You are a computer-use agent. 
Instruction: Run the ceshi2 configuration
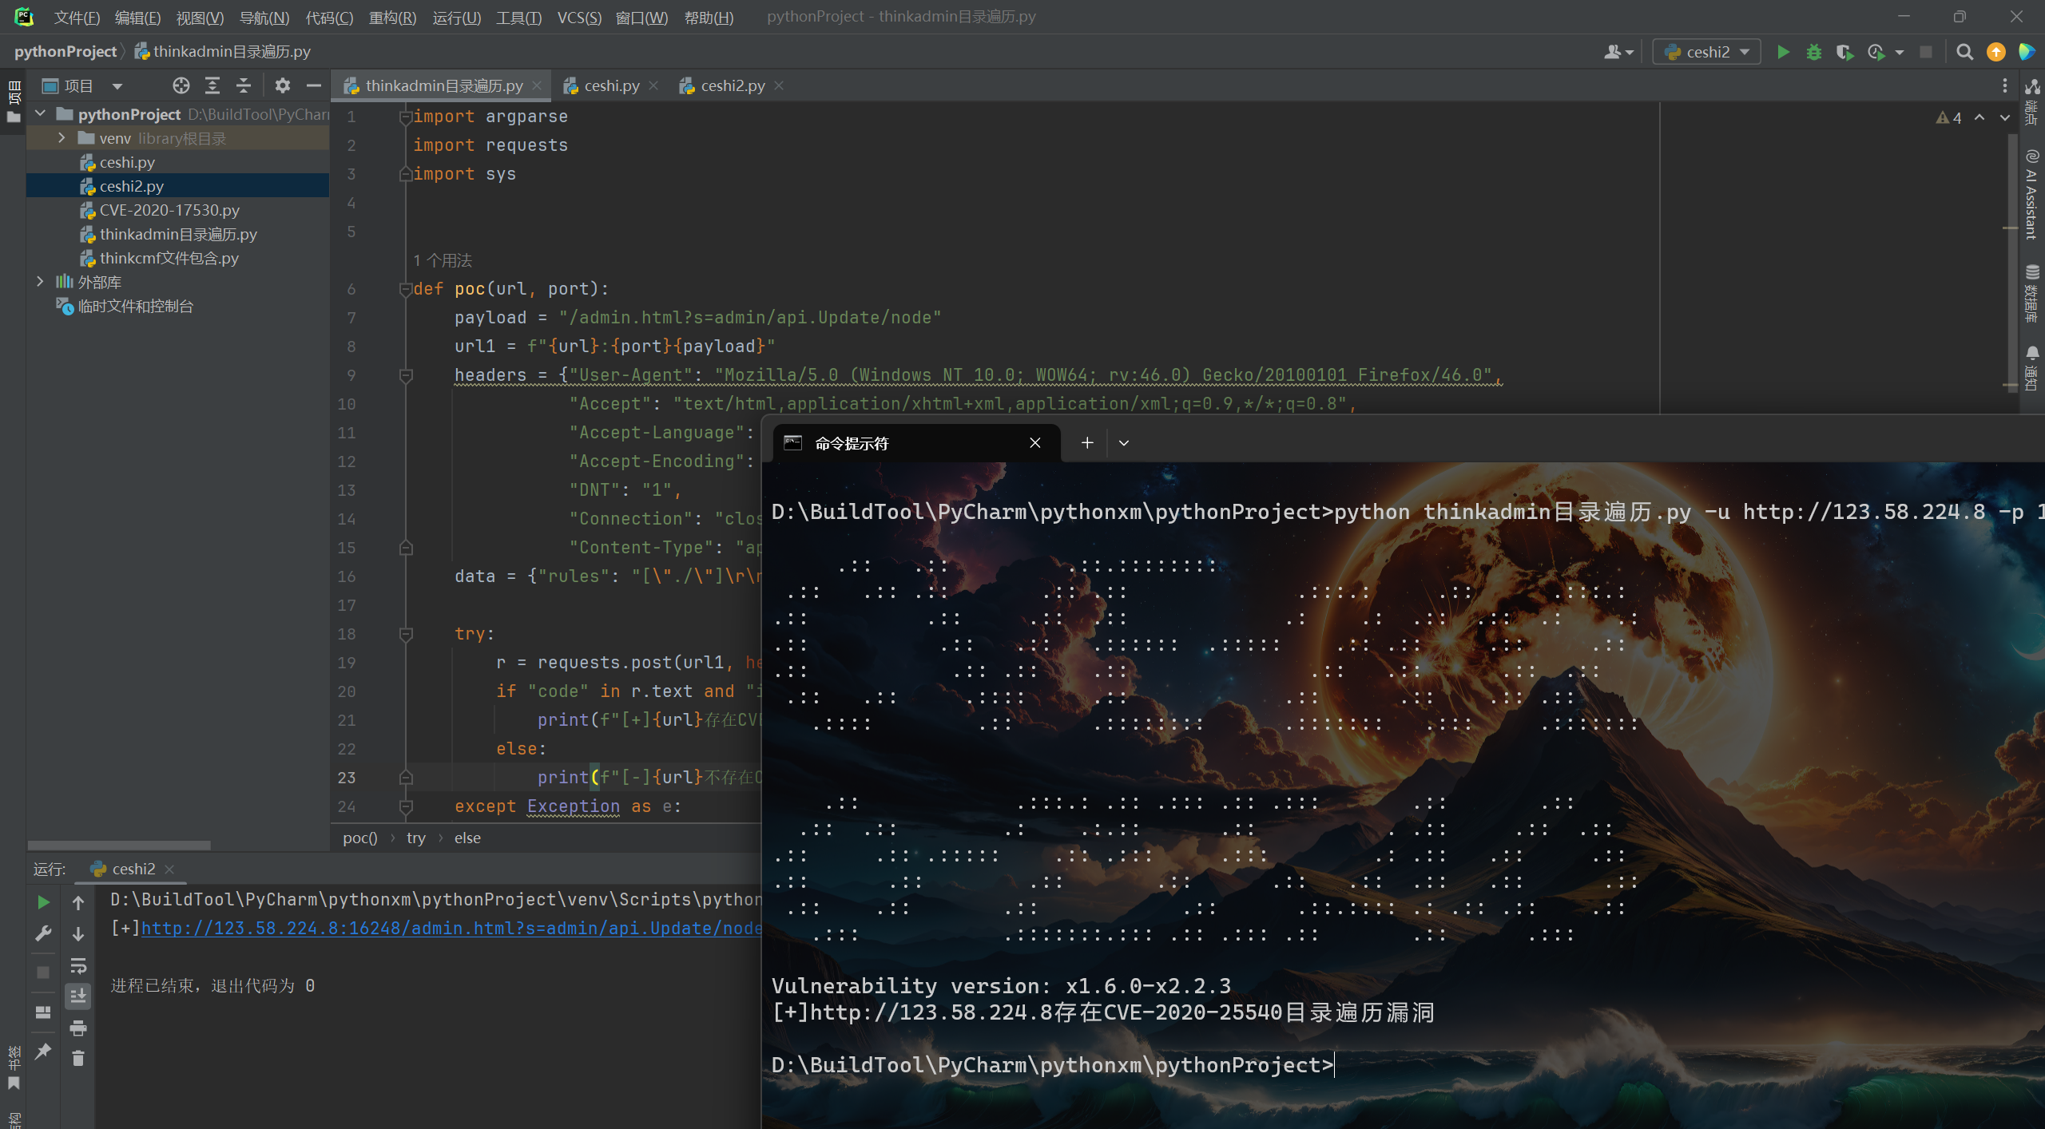pyautogui.click(x=1782, y=51)
